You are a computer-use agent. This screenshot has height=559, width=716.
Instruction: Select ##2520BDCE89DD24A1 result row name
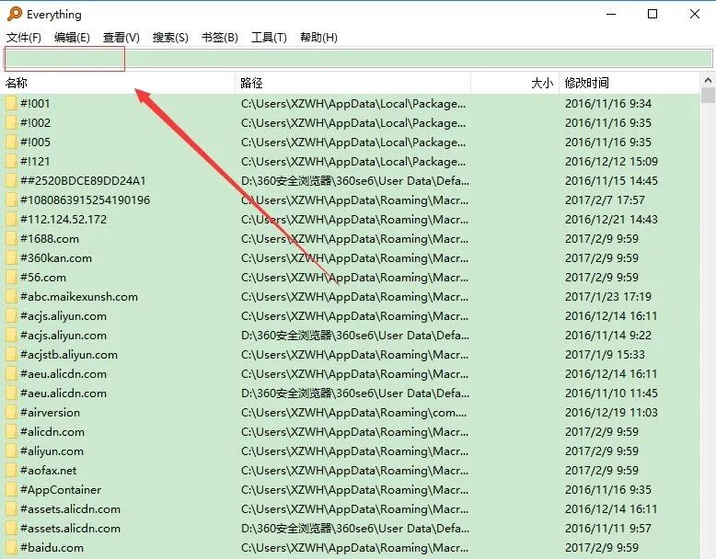tap(83, 181)
